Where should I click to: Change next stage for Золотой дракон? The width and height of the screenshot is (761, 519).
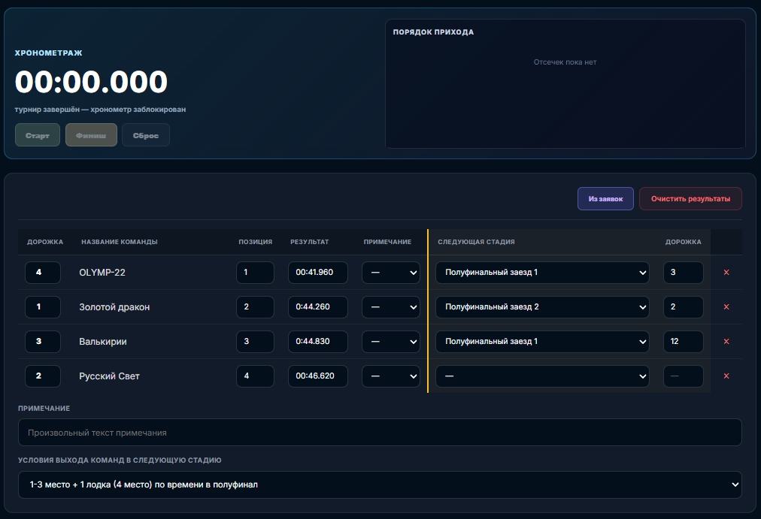point(542,306)
